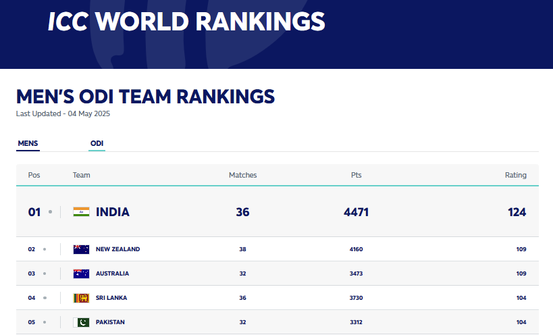Switch to the ODI tab

pos(97,143)
